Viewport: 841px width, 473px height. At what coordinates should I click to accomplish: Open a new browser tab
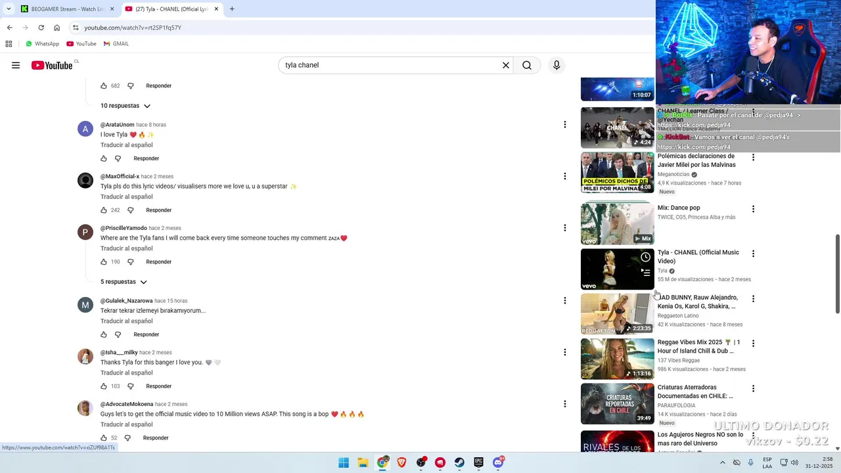click(232, 9)
